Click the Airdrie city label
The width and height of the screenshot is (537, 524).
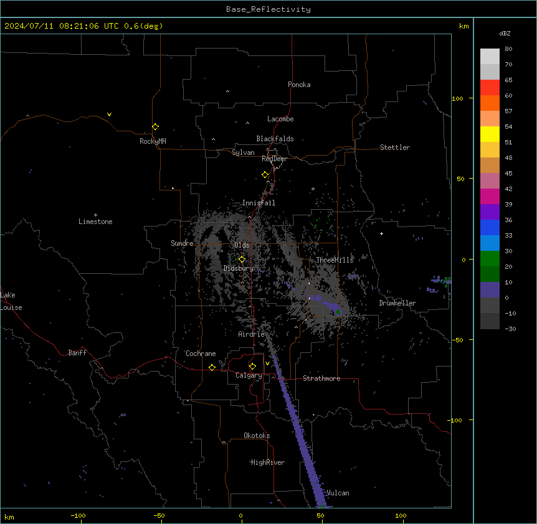pyautogui.click(x=251, y=334)
